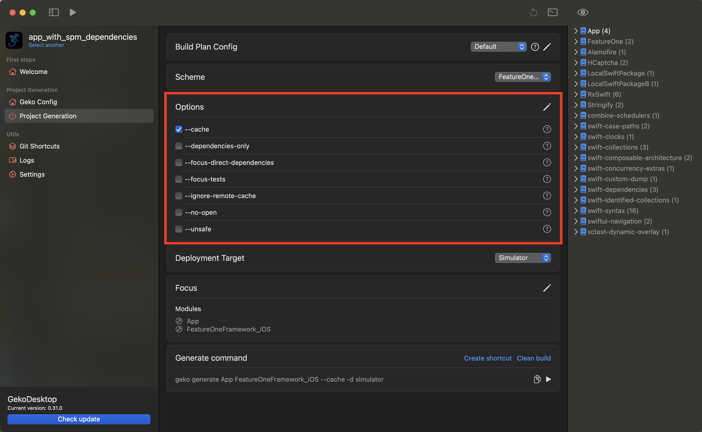Copy the generate command with copy icon
This screenshot has width=702, height=432.
pos(537,379)
